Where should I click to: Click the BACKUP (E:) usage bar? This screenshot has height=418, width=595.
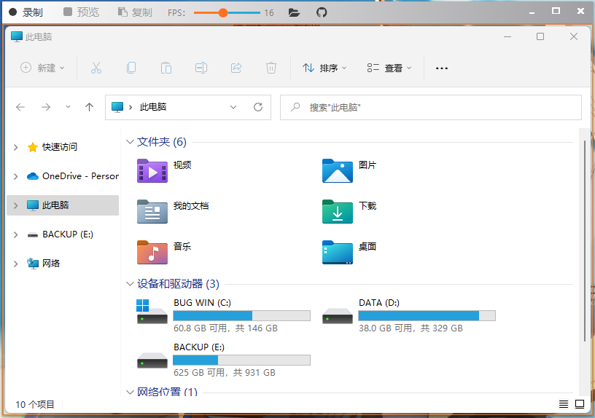[x=242, y=360]
